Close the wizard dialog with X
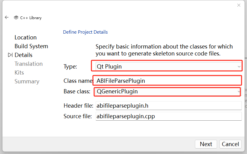 click(239, 5)
